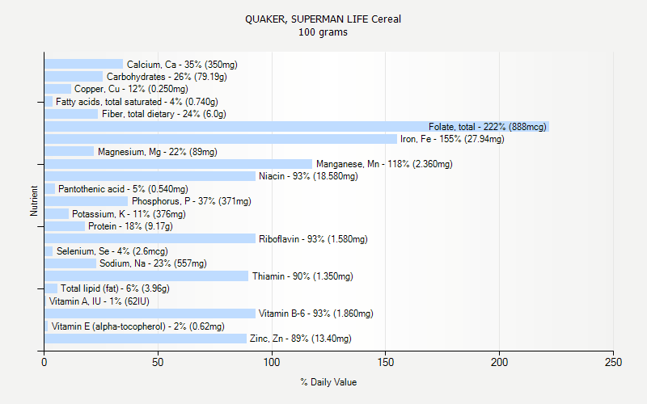Click the '50' x-axis tick label
The height and width of the screenshot is (404, 647).
tap(158, 362)
